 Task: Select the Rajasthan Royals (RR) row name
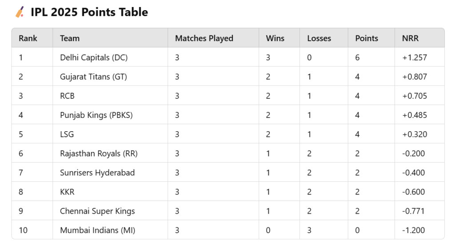[99, 153]
